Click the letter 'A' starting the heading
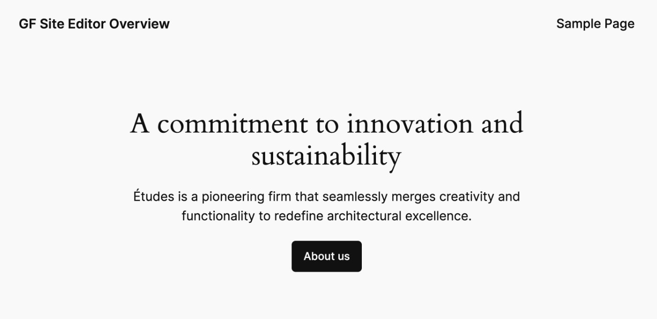The height and width of the screenshot is (319, 657). [x=140, y=124]
